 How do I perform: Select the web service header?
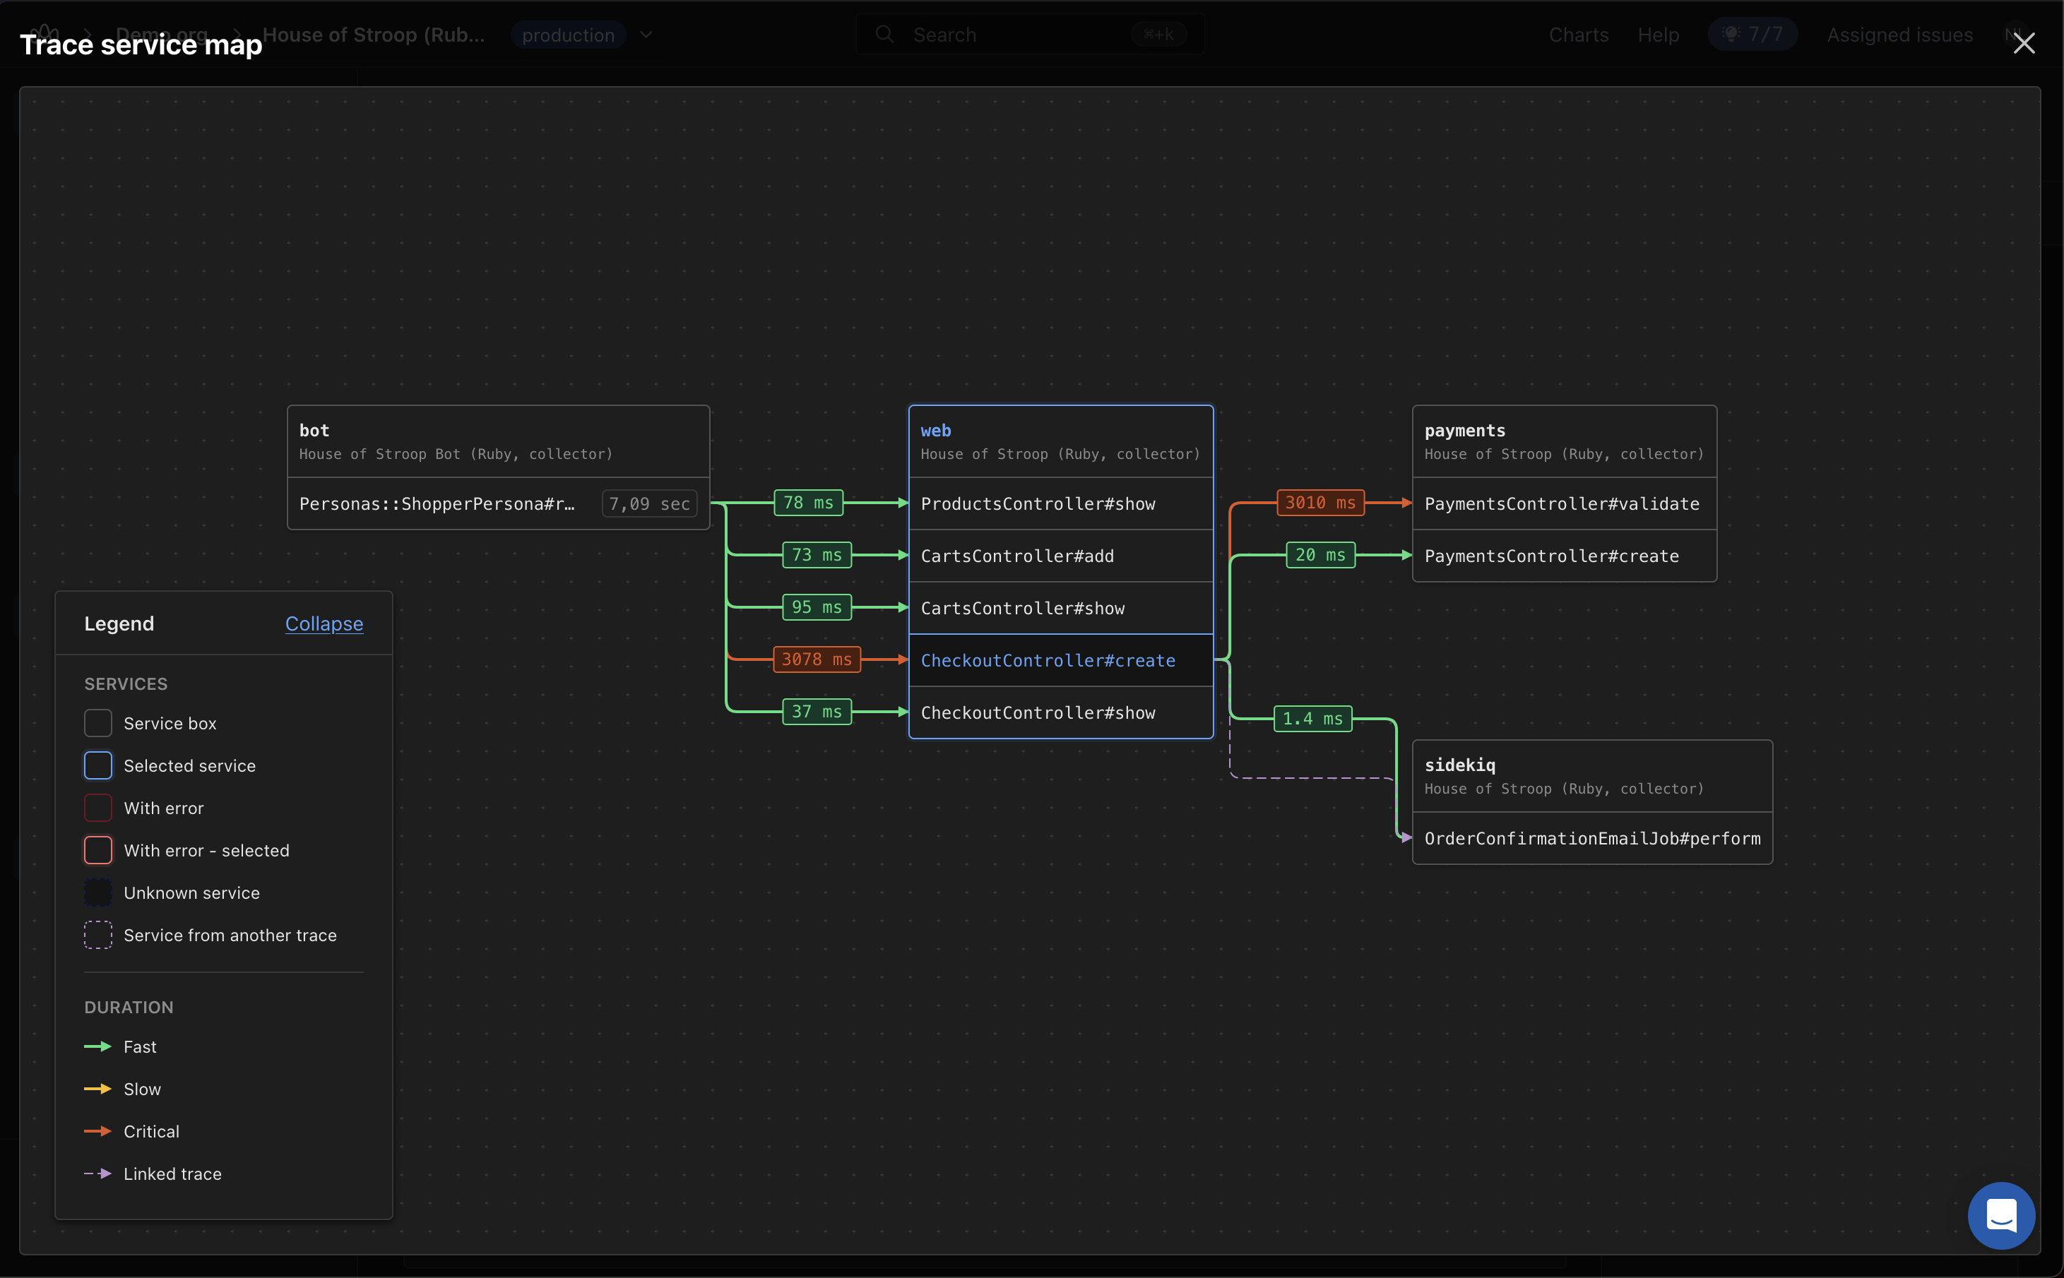(x=1060, y=441)
